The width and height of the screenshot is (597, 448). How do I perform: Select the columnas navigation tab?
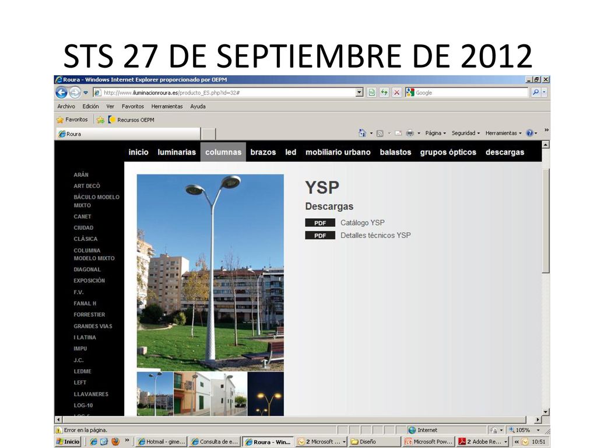(x=223, y=152)
